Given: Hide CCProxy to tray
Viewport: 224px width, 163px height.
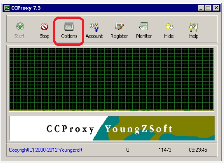Looking at the screenshot, I should pos(169,30).
